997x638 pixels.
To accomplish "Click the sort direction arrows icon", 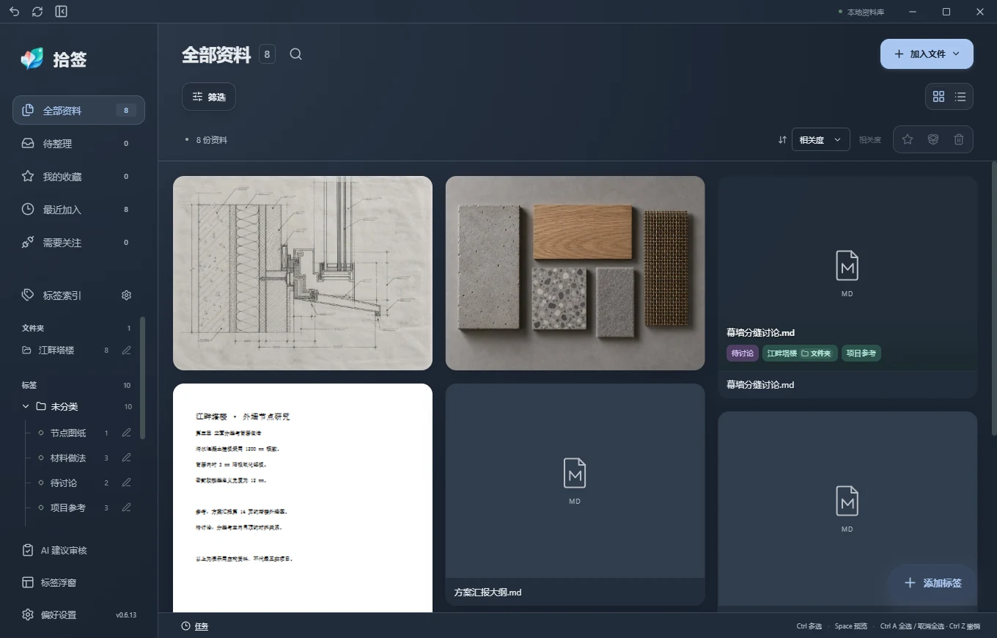I will 782,139.
